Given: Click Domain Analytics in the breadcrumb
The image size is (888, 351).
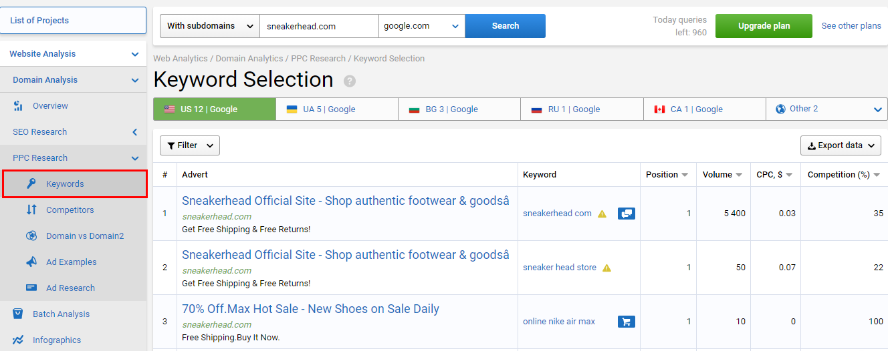Looking at the screenshot, I should (x=249, y=59).
